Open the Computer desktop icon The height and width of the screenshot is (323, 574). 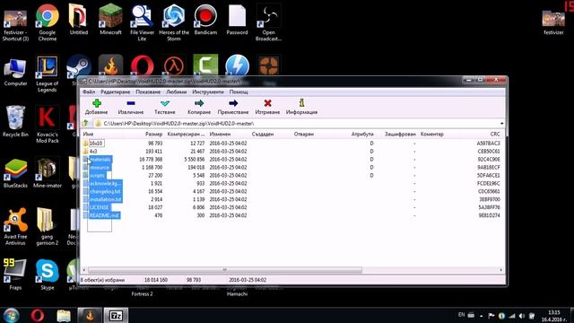(15, 71)
